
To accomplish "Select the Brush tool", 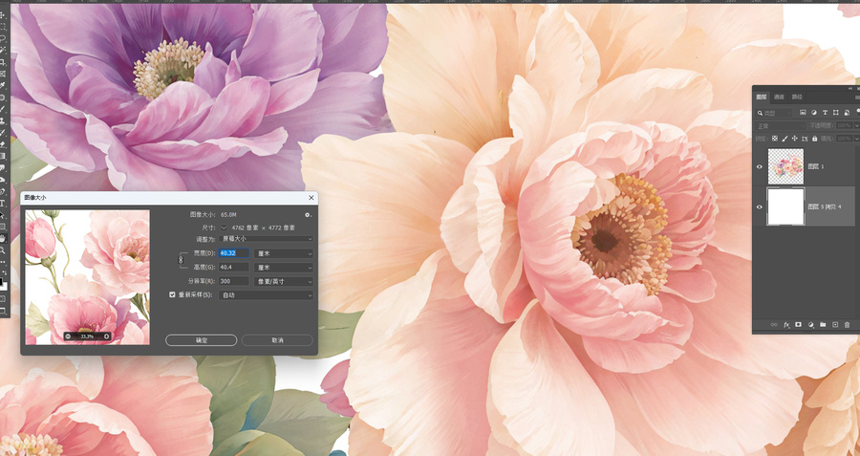I will [x=3, y=108].
